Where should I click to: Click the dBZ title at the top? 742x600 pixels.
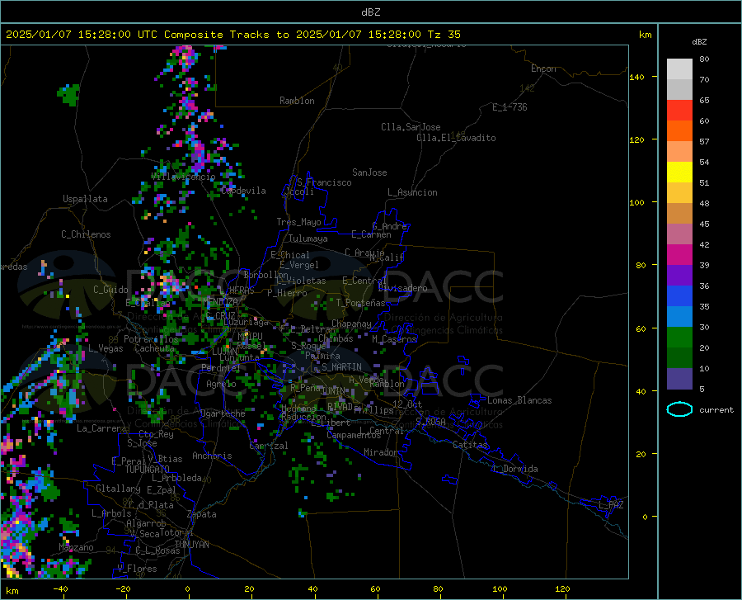click(x=370, y=12)
